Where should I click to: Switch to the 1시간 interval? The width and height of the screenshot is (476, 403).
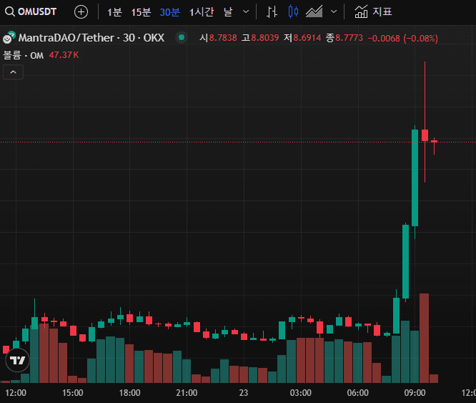pos(202,12)
